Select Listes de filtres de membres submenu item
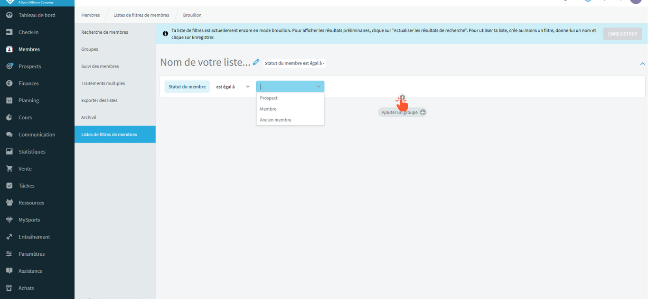This screenshot has height=299, width=648. [x=115, y=135]
